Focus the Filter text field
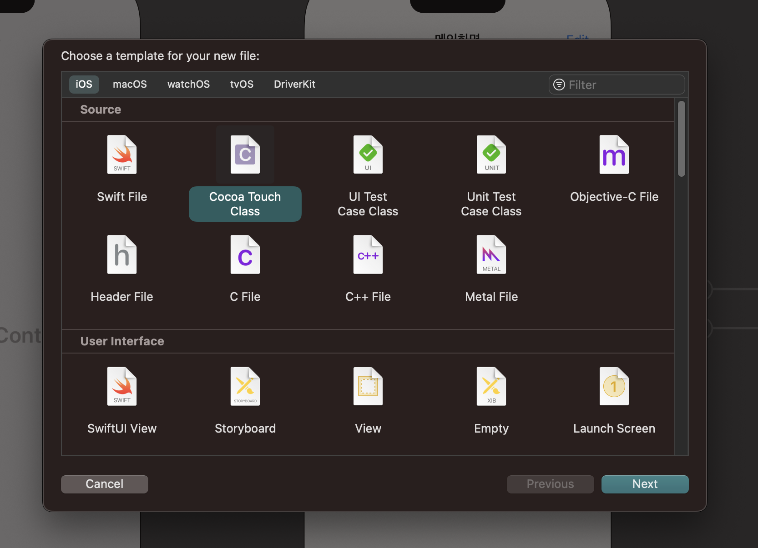The width and height of the screenshot is (758, 548). pos(617,85)
